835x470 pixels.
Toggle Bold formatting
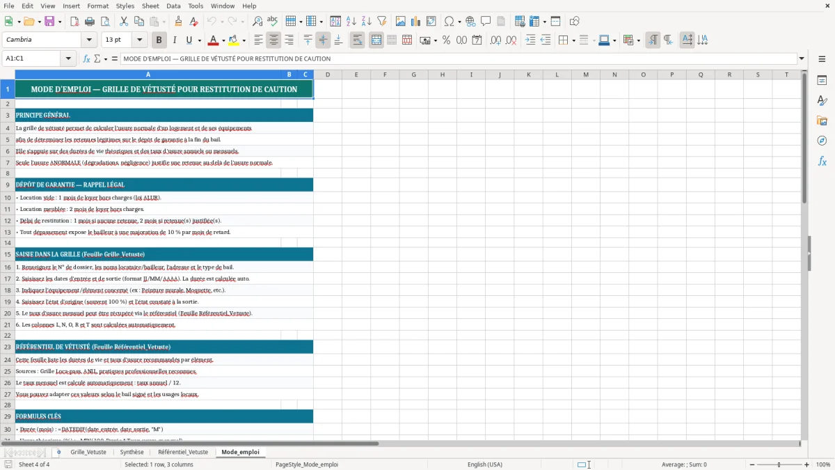pyautogui.click(x=159, y=40)
